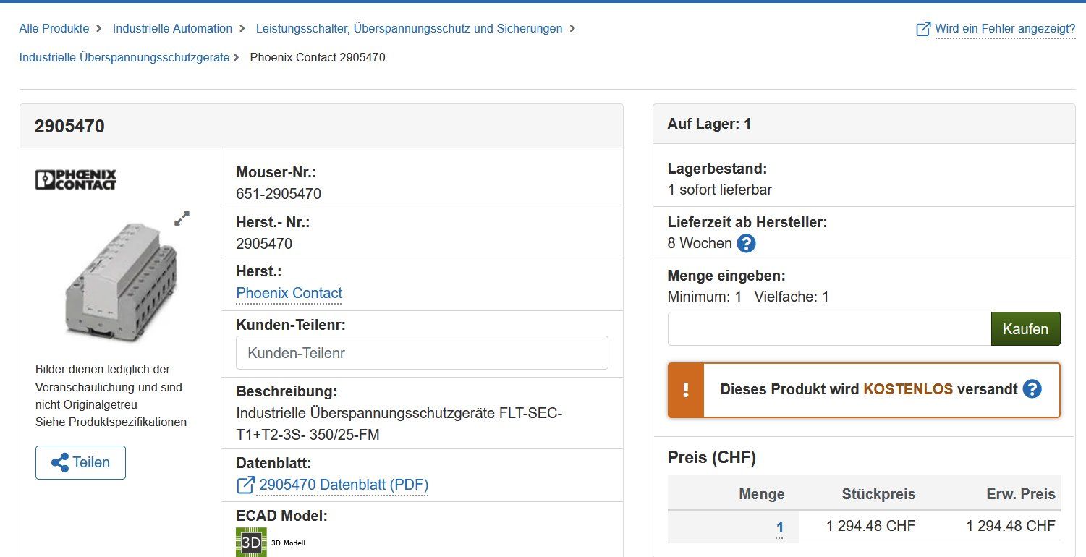
Task: Open Industrielle Überspannungsschutzgeräte breadcrumb
Action: [124, 57]
